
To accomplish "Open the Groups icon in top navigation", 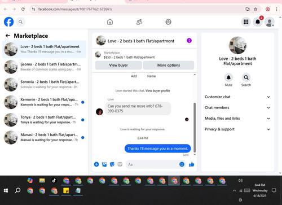I will 168,22.
